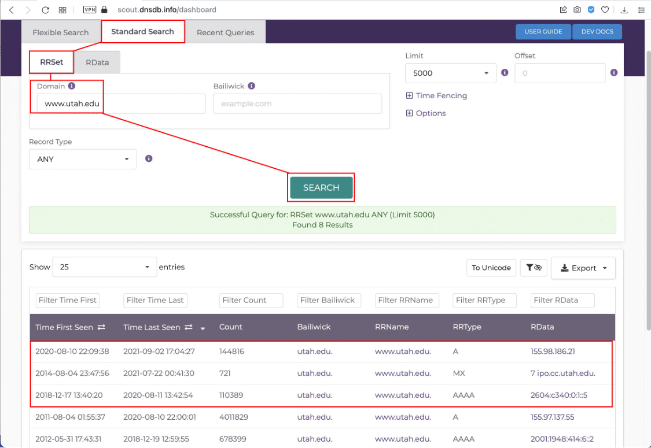
Task: Open the Limit 5000 dropdown
Action: point(450,73)
